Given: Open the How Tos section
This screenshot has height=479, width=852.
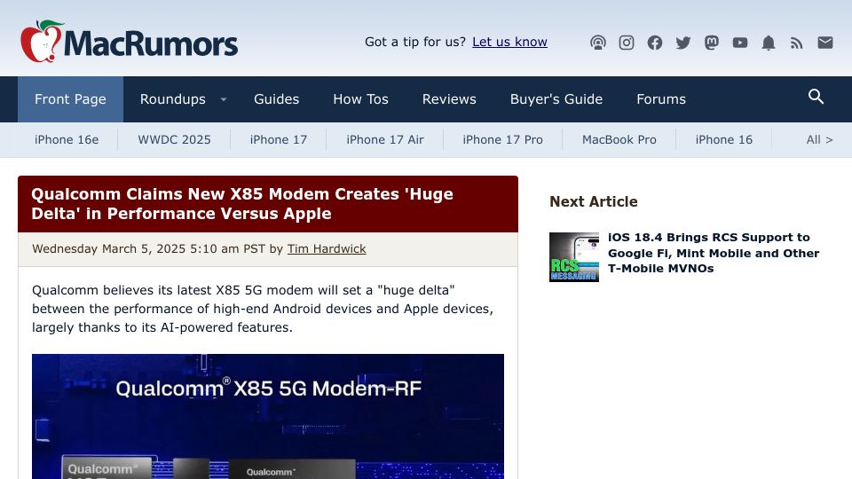Looking at the screenshot, I should [x=361, y=99].
